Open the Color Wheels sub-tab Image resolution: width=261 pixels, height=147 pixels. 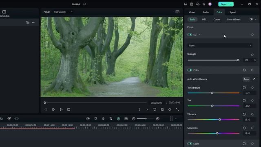point(234,20)
